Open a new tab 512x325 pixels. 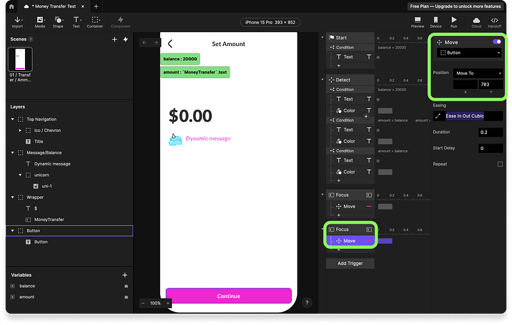(x=96, y=6)
